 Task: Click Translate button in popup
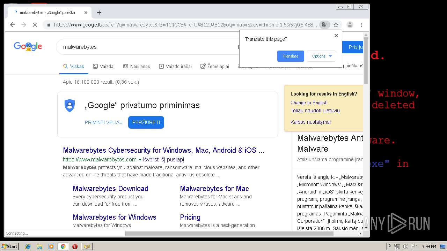tap(291, 56)
